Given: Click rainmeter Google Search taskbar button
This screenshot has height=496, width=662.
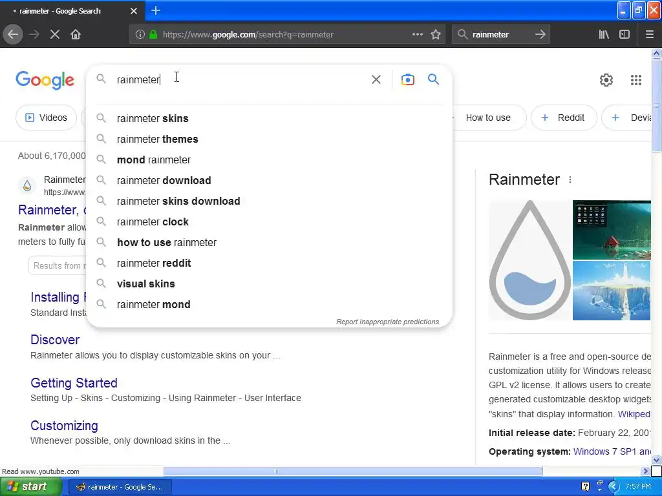Looking at the screenshot, I should 120,487.
